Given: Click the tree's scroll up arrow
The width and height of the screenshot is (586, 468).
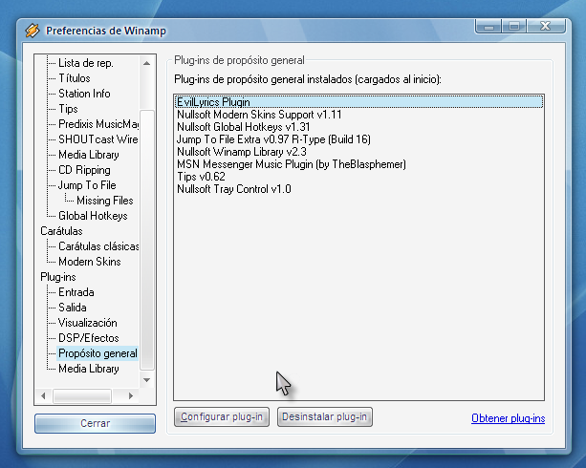Looking at the screenshot, I should (147, 63).
